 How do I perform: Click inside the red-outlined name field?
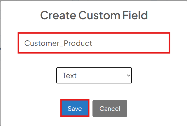[94, 43]
